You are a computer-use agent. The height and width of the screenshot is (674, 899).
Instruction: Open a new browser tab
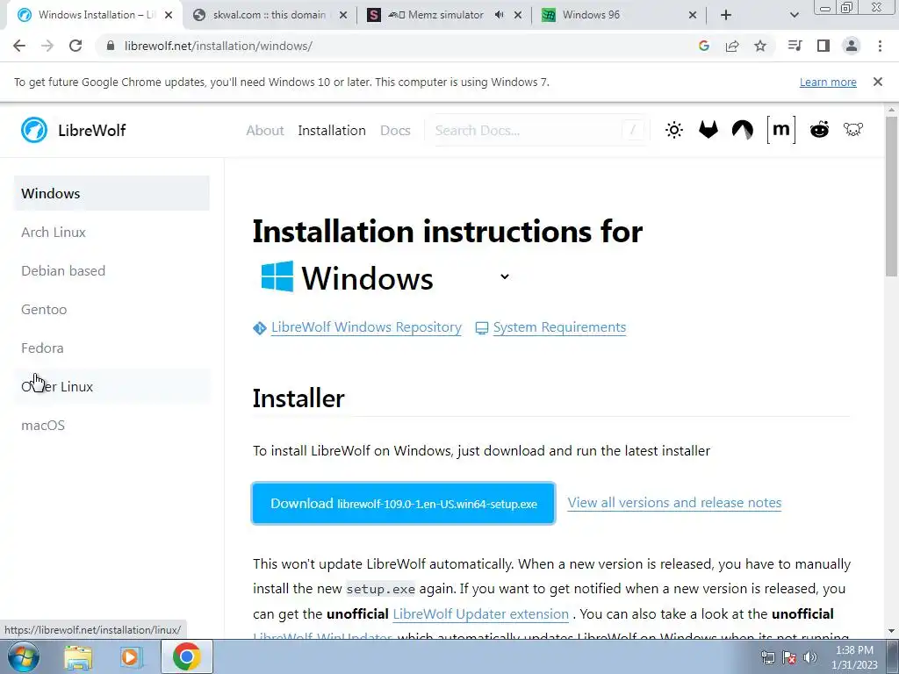pyautogui.click(x=726, y=15)
